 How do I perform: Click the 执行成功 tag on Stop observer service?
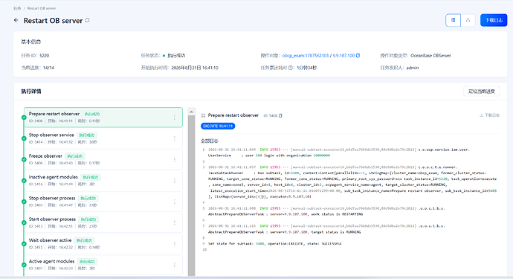point(87,135)
